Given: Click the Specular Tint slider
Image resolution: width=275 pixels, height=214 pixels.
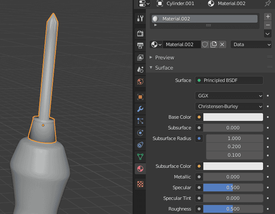Looking at the screenshot, I should [x=233, y=198].
